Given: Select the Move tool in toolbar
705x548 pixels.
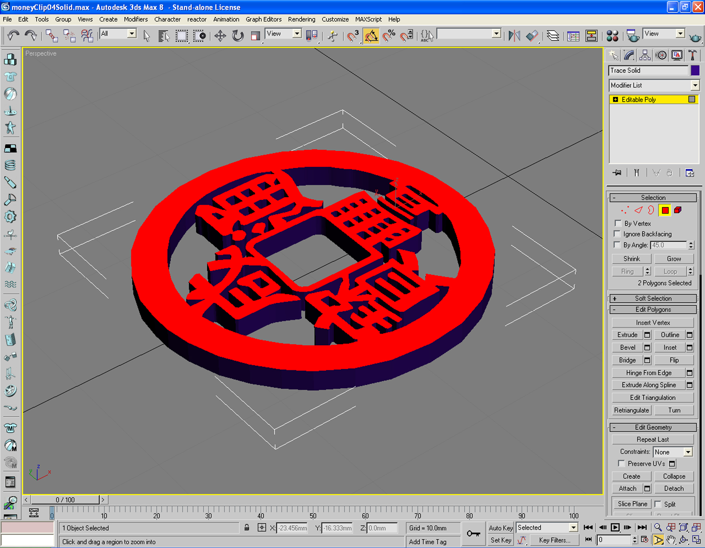Looking at the screenshot, I should [x=220, y=36].
